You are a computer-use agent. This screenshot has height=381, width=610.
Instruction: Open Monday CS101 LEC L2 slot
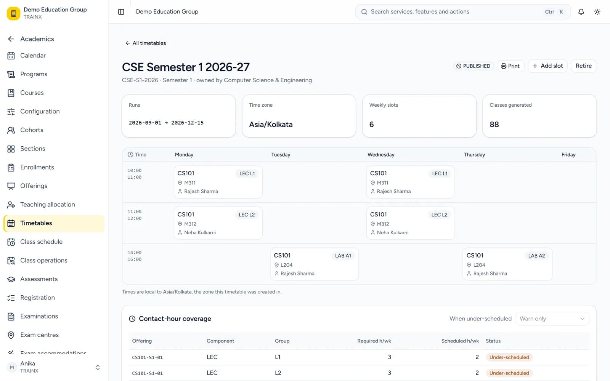(x=218, y=223)
